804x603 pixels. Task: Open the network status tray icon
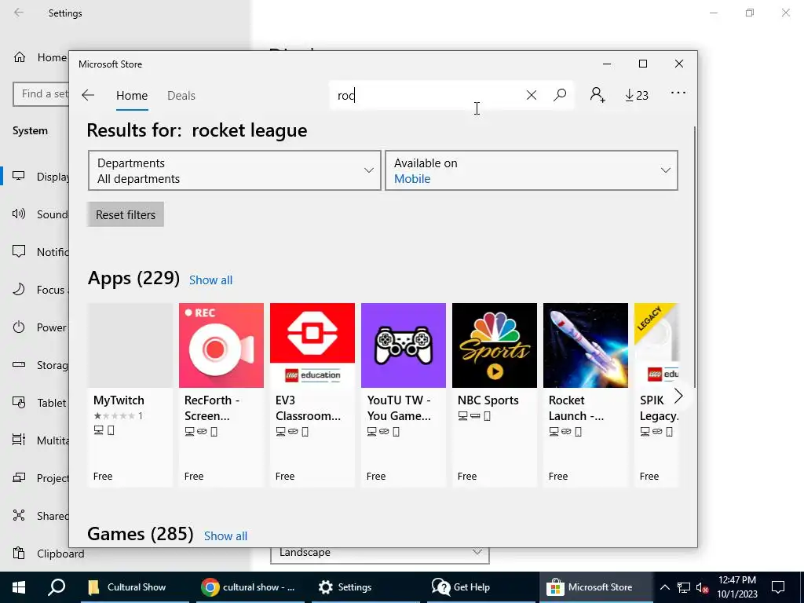(684, 587)
